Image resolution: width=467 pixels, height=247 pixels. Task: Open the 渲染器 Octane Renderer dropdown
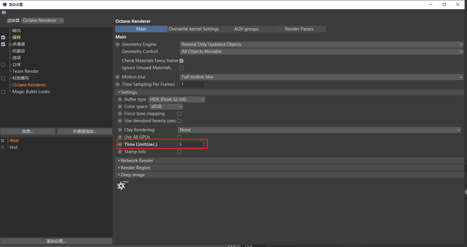pyautogui.click(x=43, y=20)
